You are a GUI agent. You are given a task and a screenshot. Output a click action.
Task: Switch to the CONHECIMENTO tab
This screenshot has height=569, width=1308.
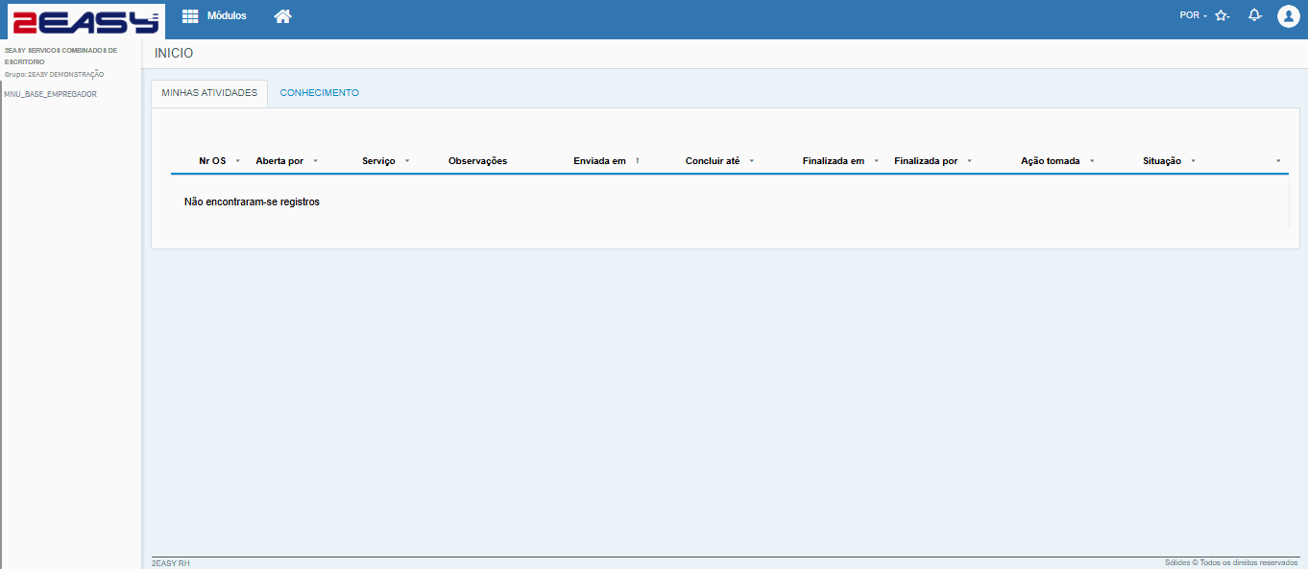point(319,93)
